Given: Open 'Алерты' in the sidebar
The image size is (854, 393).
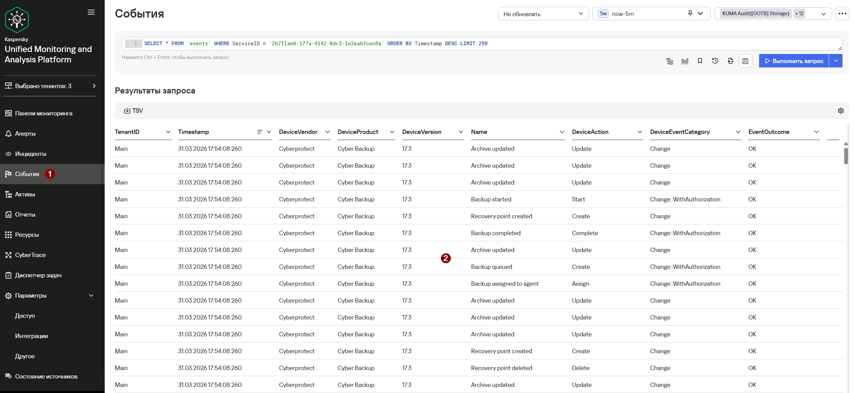Looking at the screenshot, I should 25,134.
